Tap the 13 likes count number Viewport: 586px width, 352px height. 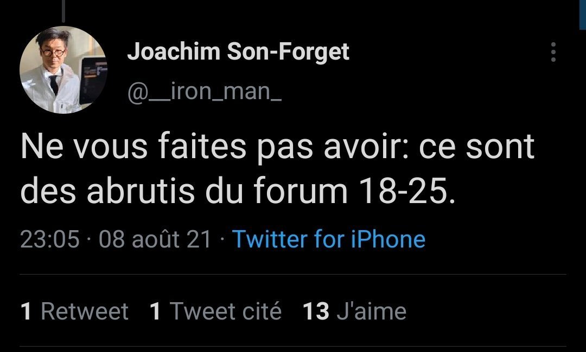(316, 311)
